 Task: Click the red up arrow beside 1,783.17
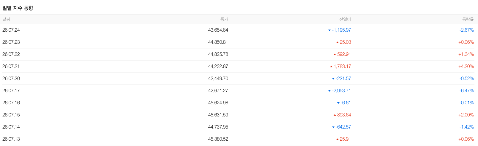tap(331, 66)
